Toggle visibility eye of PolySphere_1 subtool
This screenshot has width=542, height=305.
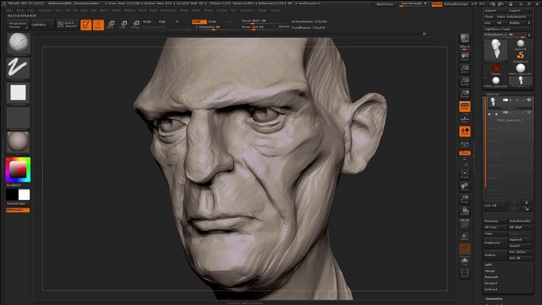click(529, 100)
